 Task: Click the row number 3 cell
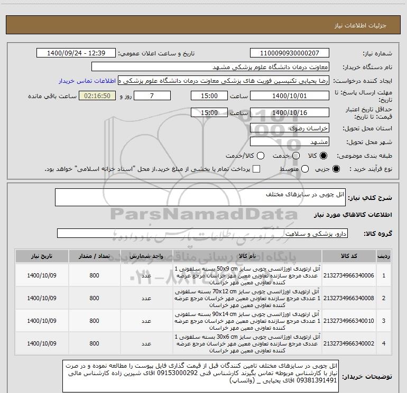click(384, 321)
